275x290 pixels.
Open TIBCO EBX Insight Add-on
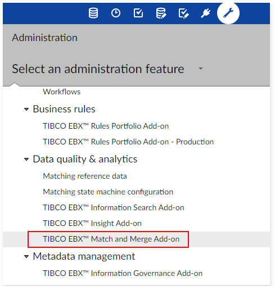click(92, 223)
